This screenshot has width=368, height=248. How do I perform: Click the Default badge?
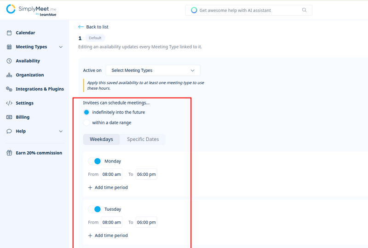pos(95,38)
